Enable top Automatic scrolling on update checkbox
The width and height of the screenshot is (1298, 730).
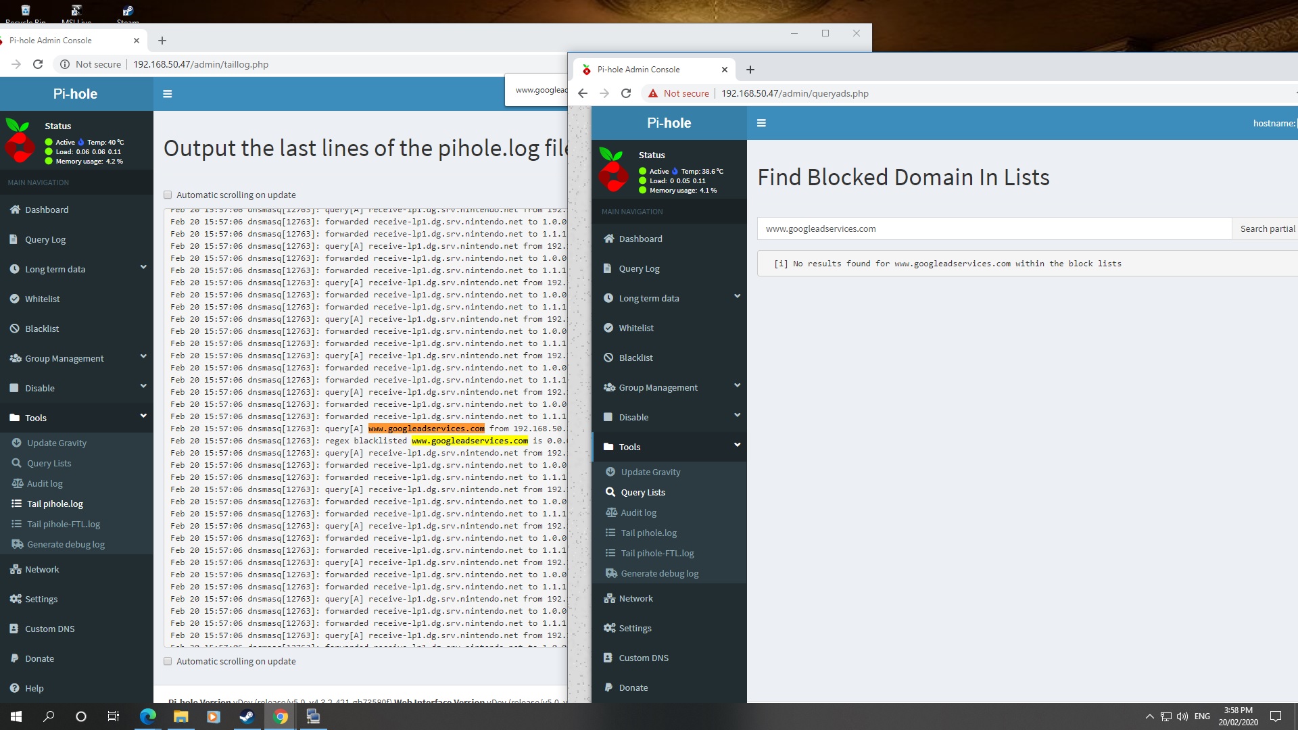[x=168, y=195]
